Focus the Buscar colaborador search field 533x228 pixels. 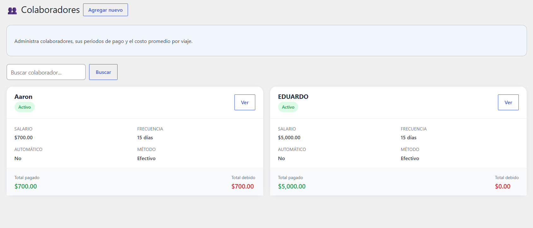tap(46, 72)
